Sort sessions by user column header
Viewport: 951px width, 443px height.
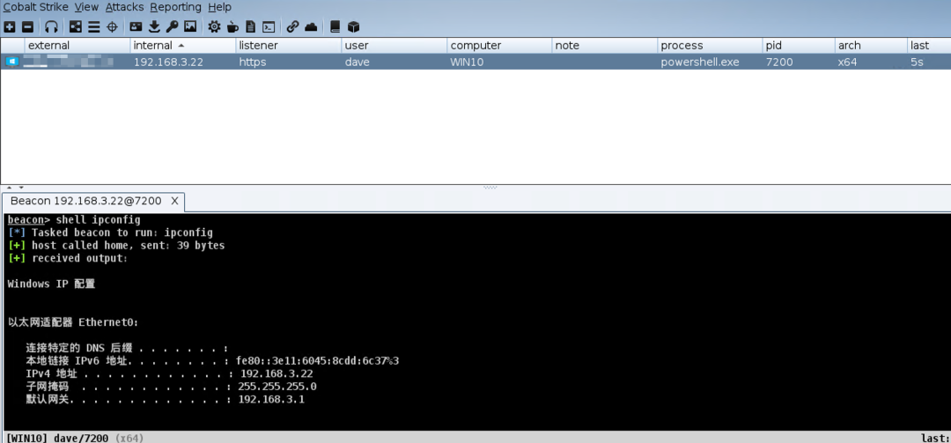tap(394, 46)
